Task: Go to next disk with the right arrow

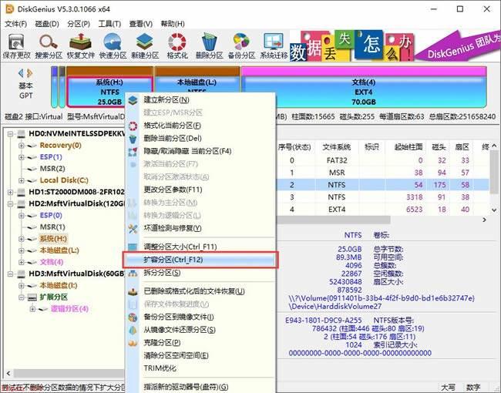Action: click(30, 73)
